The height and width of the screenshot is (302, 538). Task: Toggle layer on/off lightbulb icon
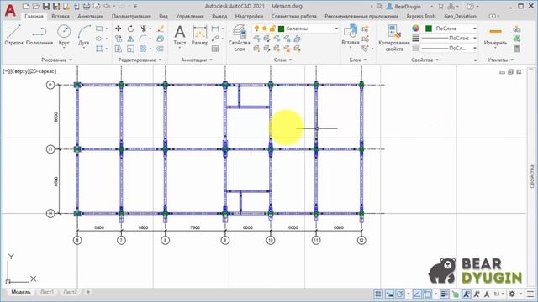pos(256,29)
